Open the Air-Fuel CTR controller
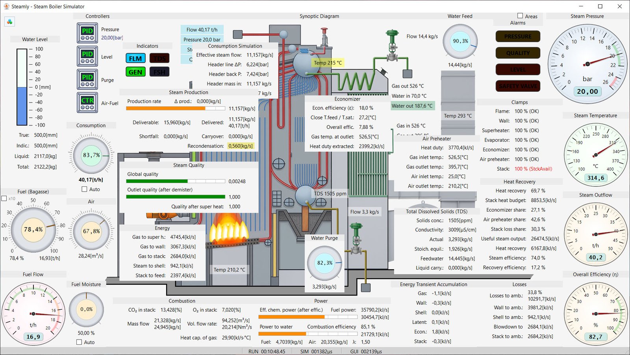The image size is (630, 355). [x=87, y=102]
